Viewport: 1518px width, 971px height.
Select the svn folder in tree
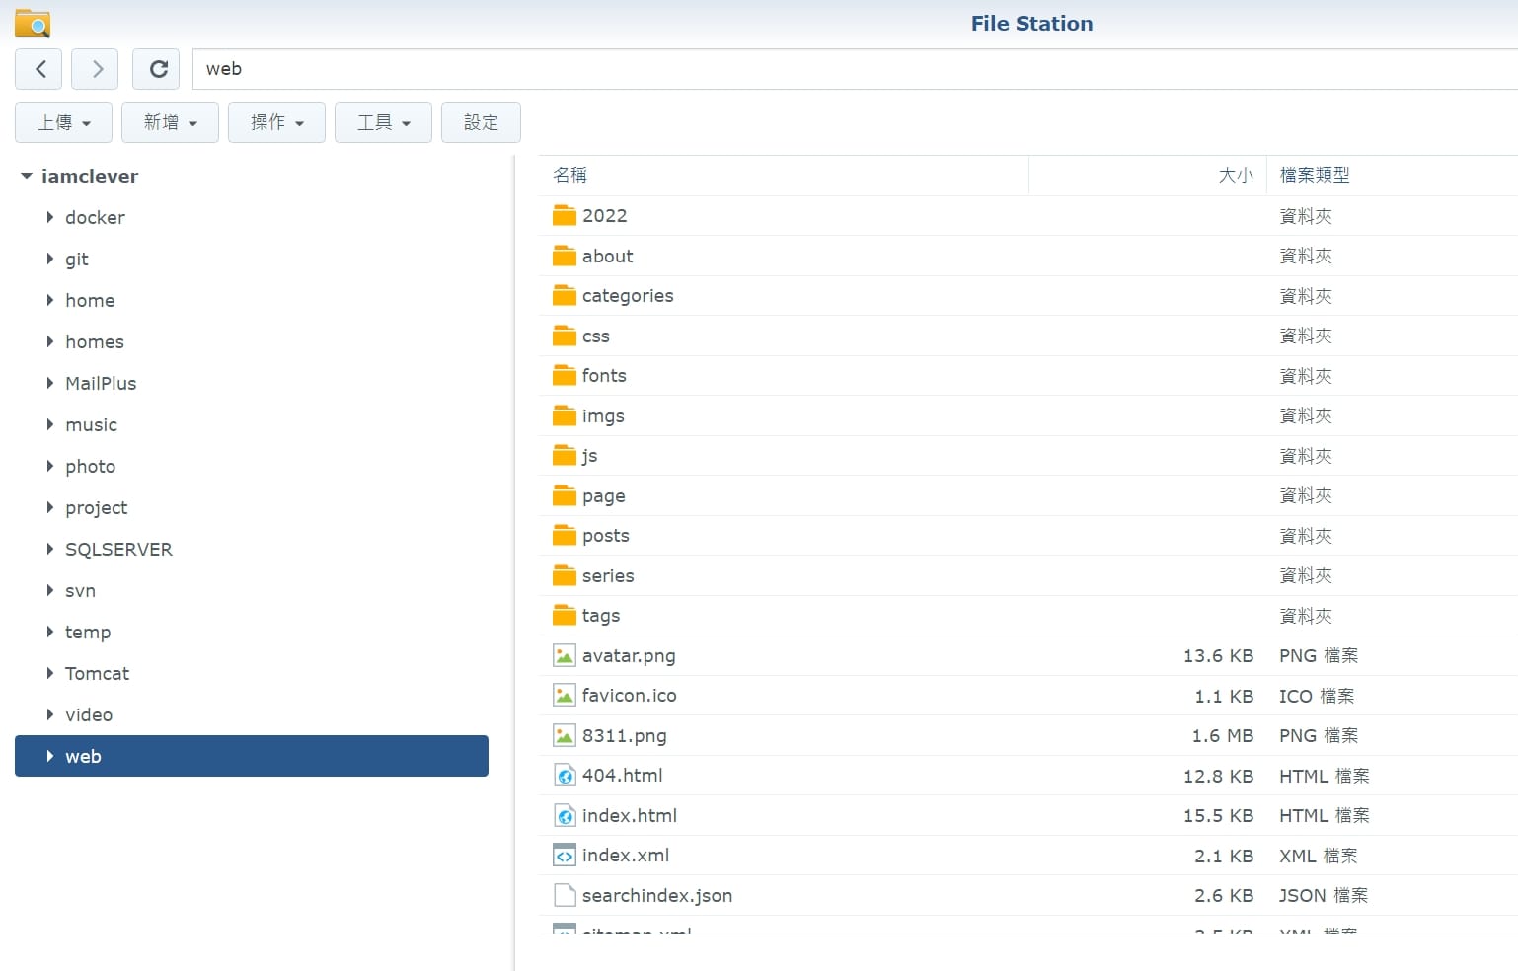80,590
